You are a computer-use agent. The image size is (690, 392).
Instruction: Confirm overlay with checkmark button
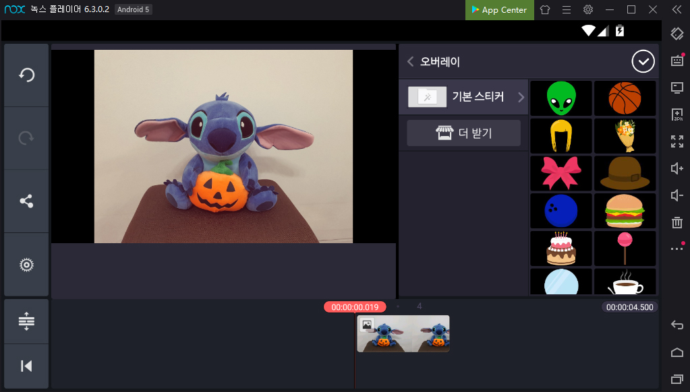643,61
